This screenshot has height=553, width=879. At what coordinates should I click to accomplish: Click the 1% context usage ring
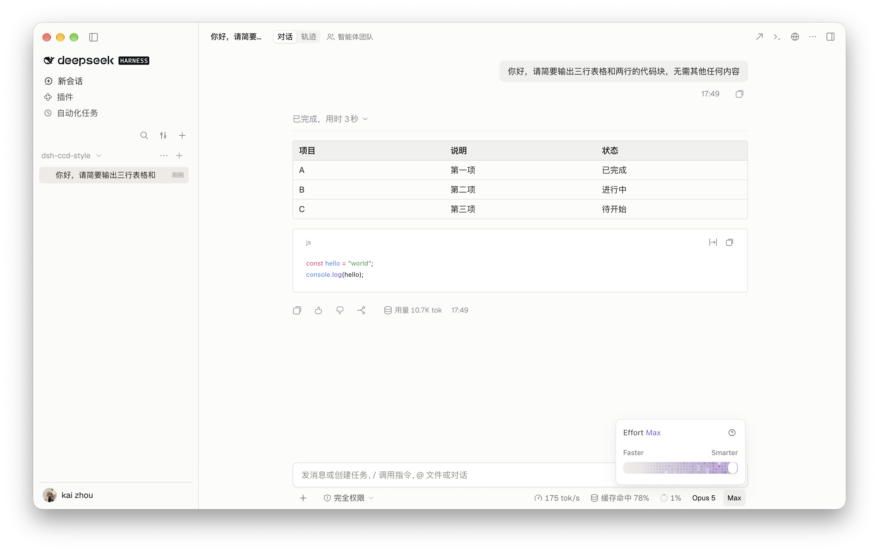[x=670, y=498]
